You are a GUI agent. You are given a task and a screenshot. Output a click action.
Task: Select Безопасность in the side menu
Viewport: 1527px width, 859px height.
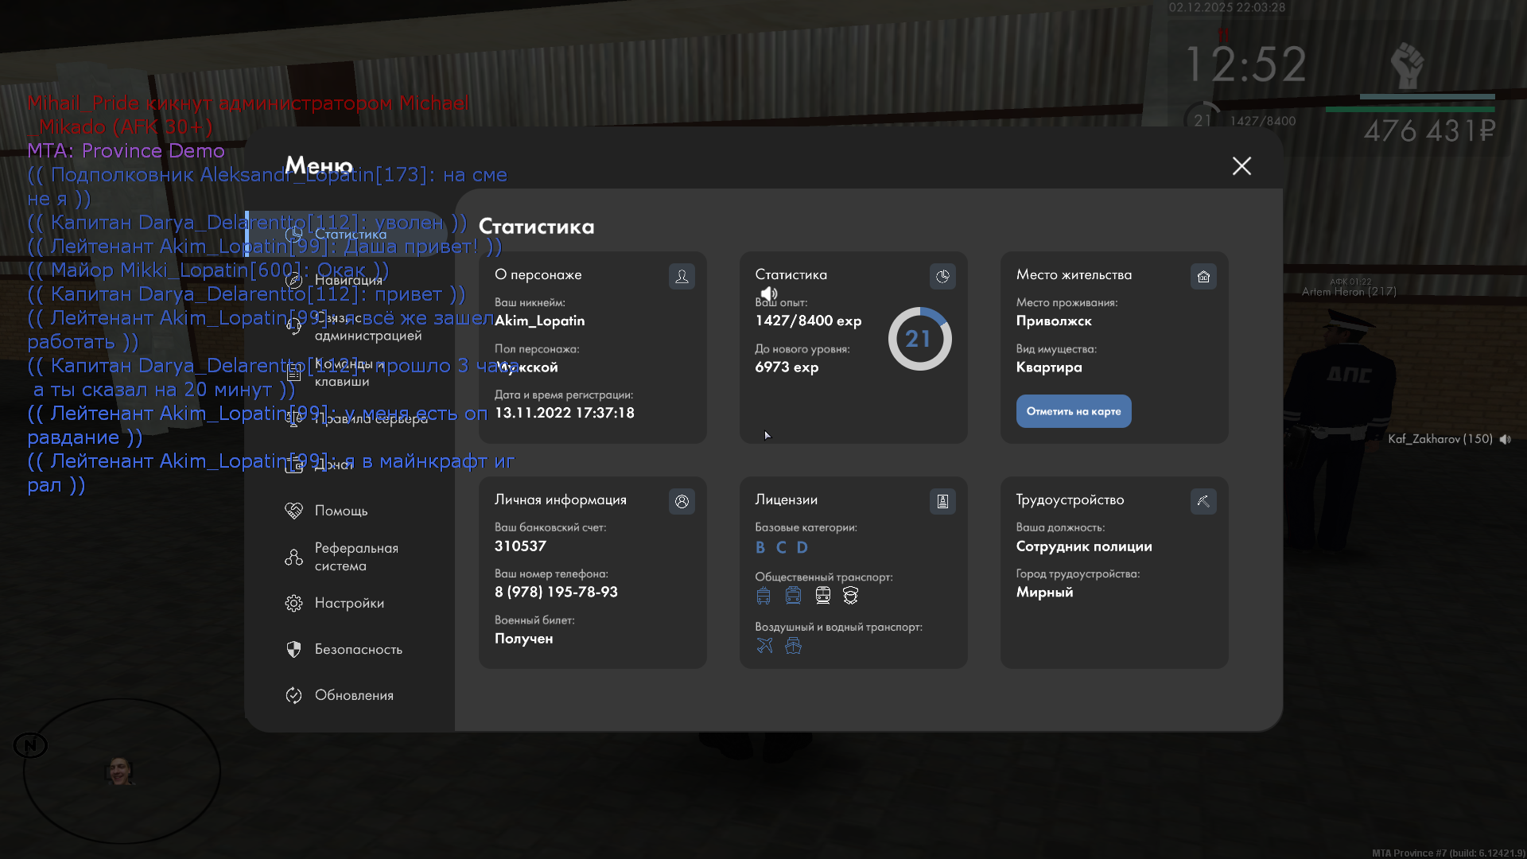point(358,649)
